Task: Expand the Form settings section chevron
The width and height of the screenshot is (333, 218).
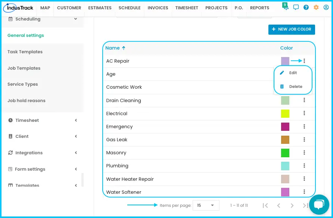Action: click(76, 169)
